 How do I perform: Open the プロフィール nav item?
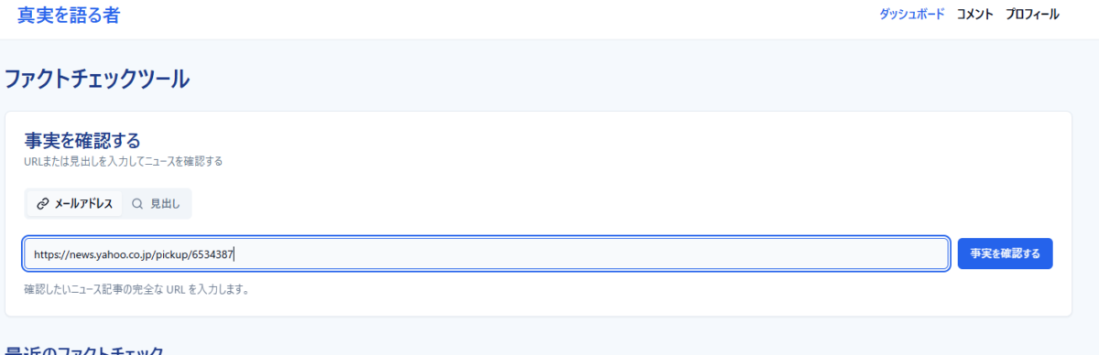coord(1032,15)
